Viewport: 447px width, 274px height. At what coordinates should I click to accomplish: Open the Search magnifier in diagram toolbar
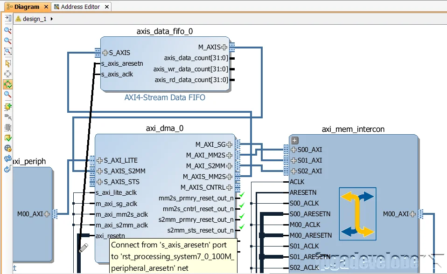click(x=8, y=95)
